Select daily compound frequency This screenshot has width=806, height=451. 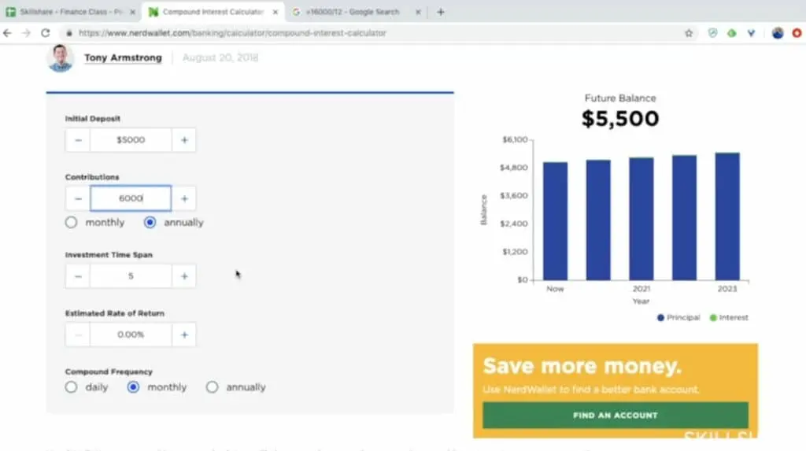(x=71, y=387)
